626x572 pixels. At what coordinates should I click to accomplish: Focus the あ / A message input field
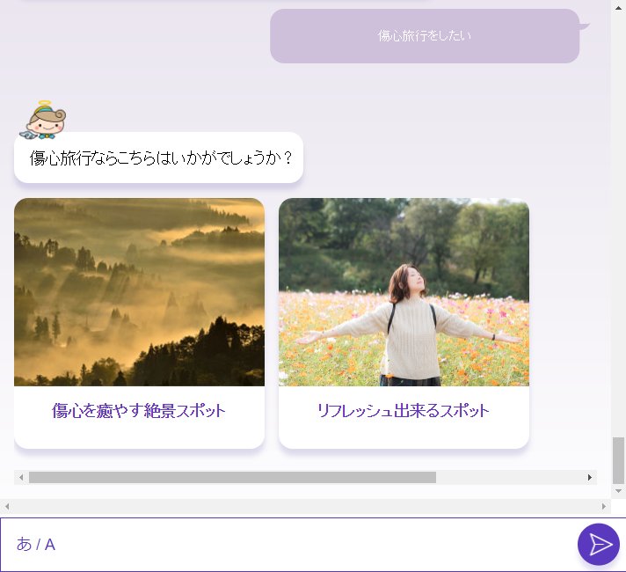281,544
